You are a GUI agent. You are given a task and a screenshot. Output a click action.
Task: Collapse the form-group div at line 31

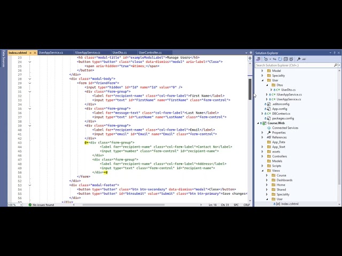[30, 92]
